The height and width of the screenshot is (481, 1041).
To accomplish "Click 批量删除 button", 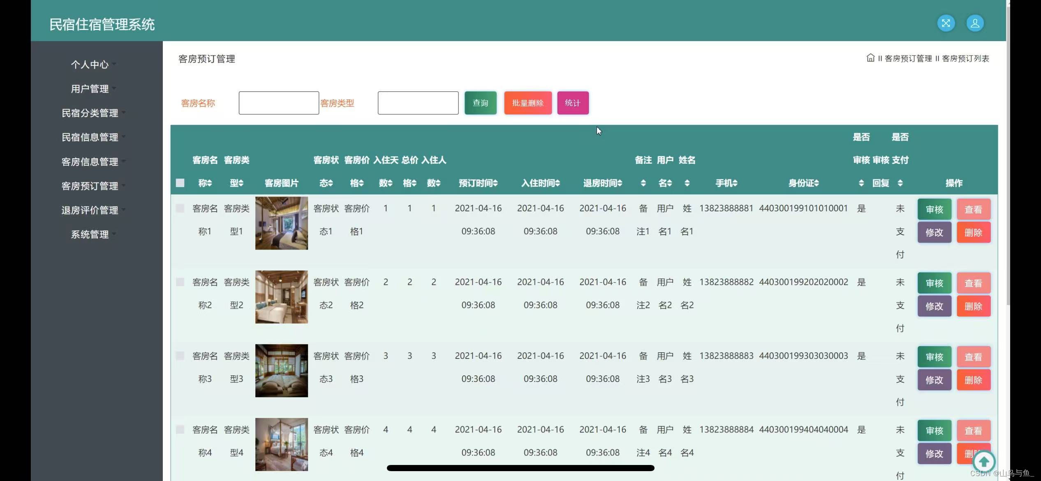I will click(527, 103).
